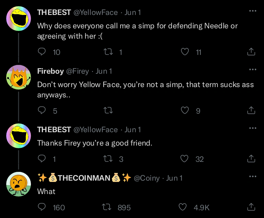The image size is (264, 218).
Task: Like the "Thanks Firey" tweet
Action: [185, 159]
